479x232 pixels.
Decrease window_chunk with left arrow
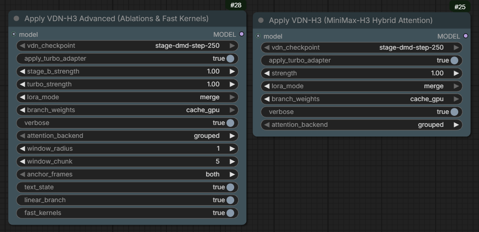(22, 161)
